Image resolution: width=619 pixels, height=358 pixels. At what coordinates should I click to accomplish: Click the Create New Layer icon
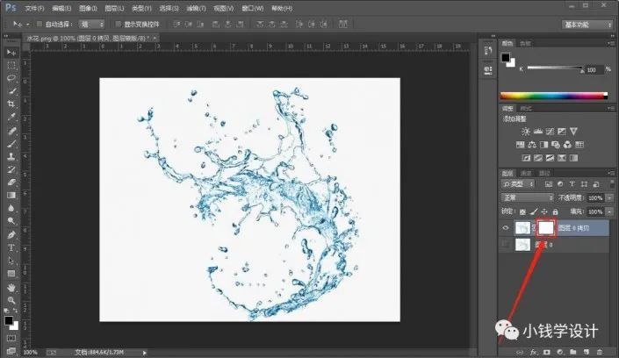[587, 352]
